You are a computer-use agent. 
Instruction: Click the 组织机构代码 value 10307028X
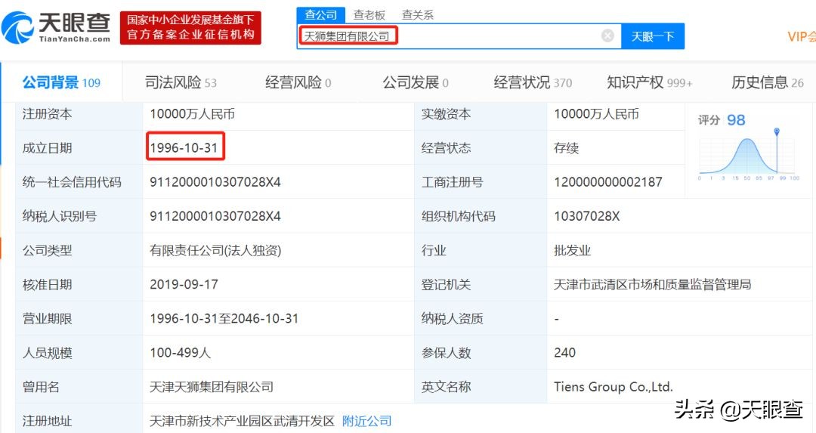click(x=587, y=216)
